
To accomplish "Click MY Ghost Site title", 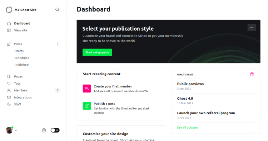I will (25, 10).
